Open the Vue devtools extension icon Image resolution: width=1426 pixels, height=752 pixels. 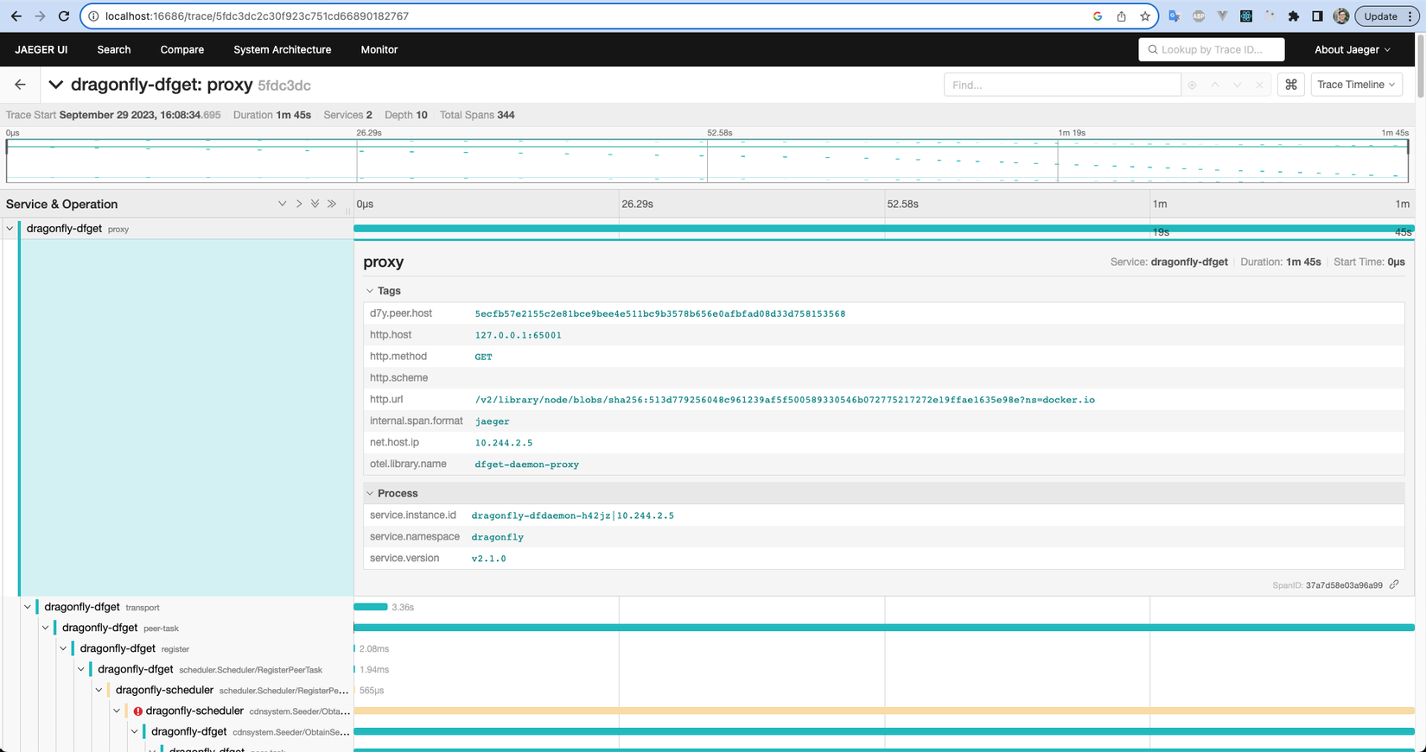(1222, 16)
